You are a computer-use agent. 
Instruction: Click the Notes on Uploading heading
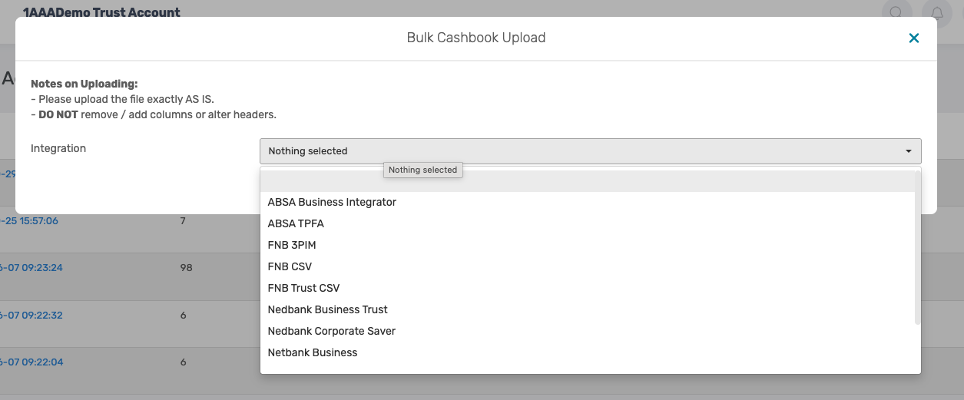pos(84,84)
